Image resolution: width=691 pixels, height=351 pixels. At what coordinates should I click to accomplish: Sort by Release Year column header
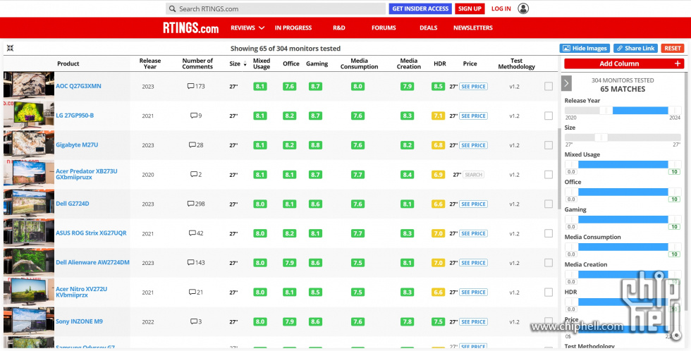click(149, 64)
